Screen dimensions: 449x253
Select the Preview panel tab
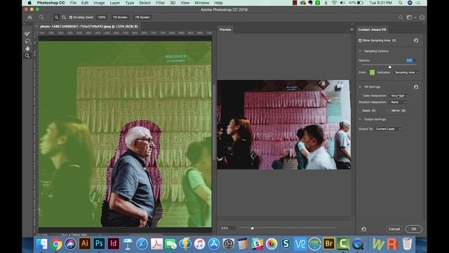tap(225, 30)
